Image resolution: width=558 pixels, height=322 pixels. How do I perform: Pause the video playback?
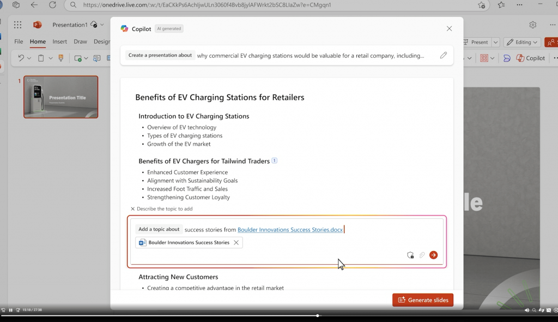point(11,310)
